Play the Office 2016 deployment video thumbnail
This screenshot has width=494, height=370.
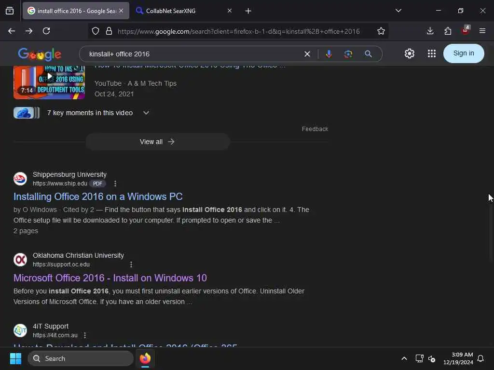(49, 82)
